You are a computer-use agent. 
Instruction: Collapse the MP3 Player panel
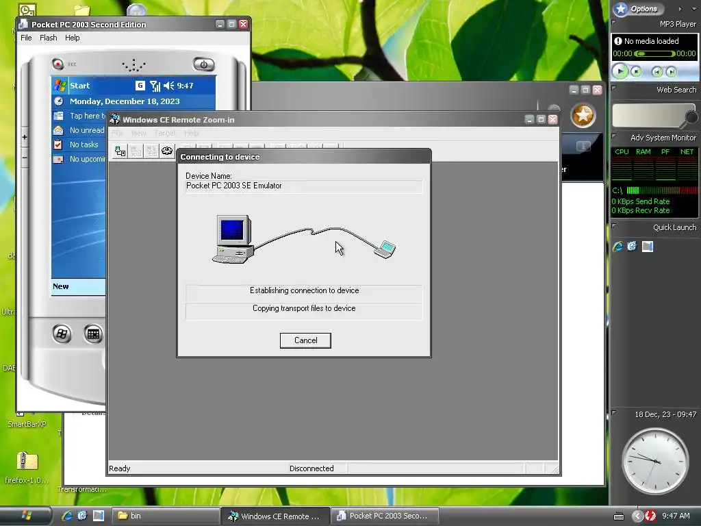tap(614, 22)
